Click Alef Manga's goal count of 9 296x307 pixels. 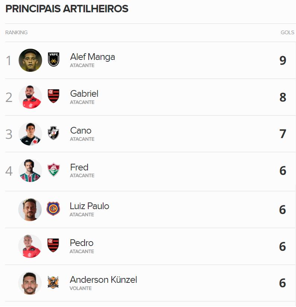pos(283,61)
